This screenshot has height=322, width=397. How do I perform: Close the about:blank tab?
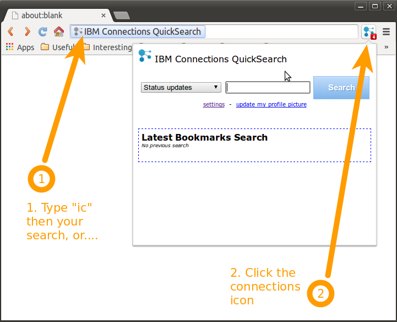coord(104,15)
